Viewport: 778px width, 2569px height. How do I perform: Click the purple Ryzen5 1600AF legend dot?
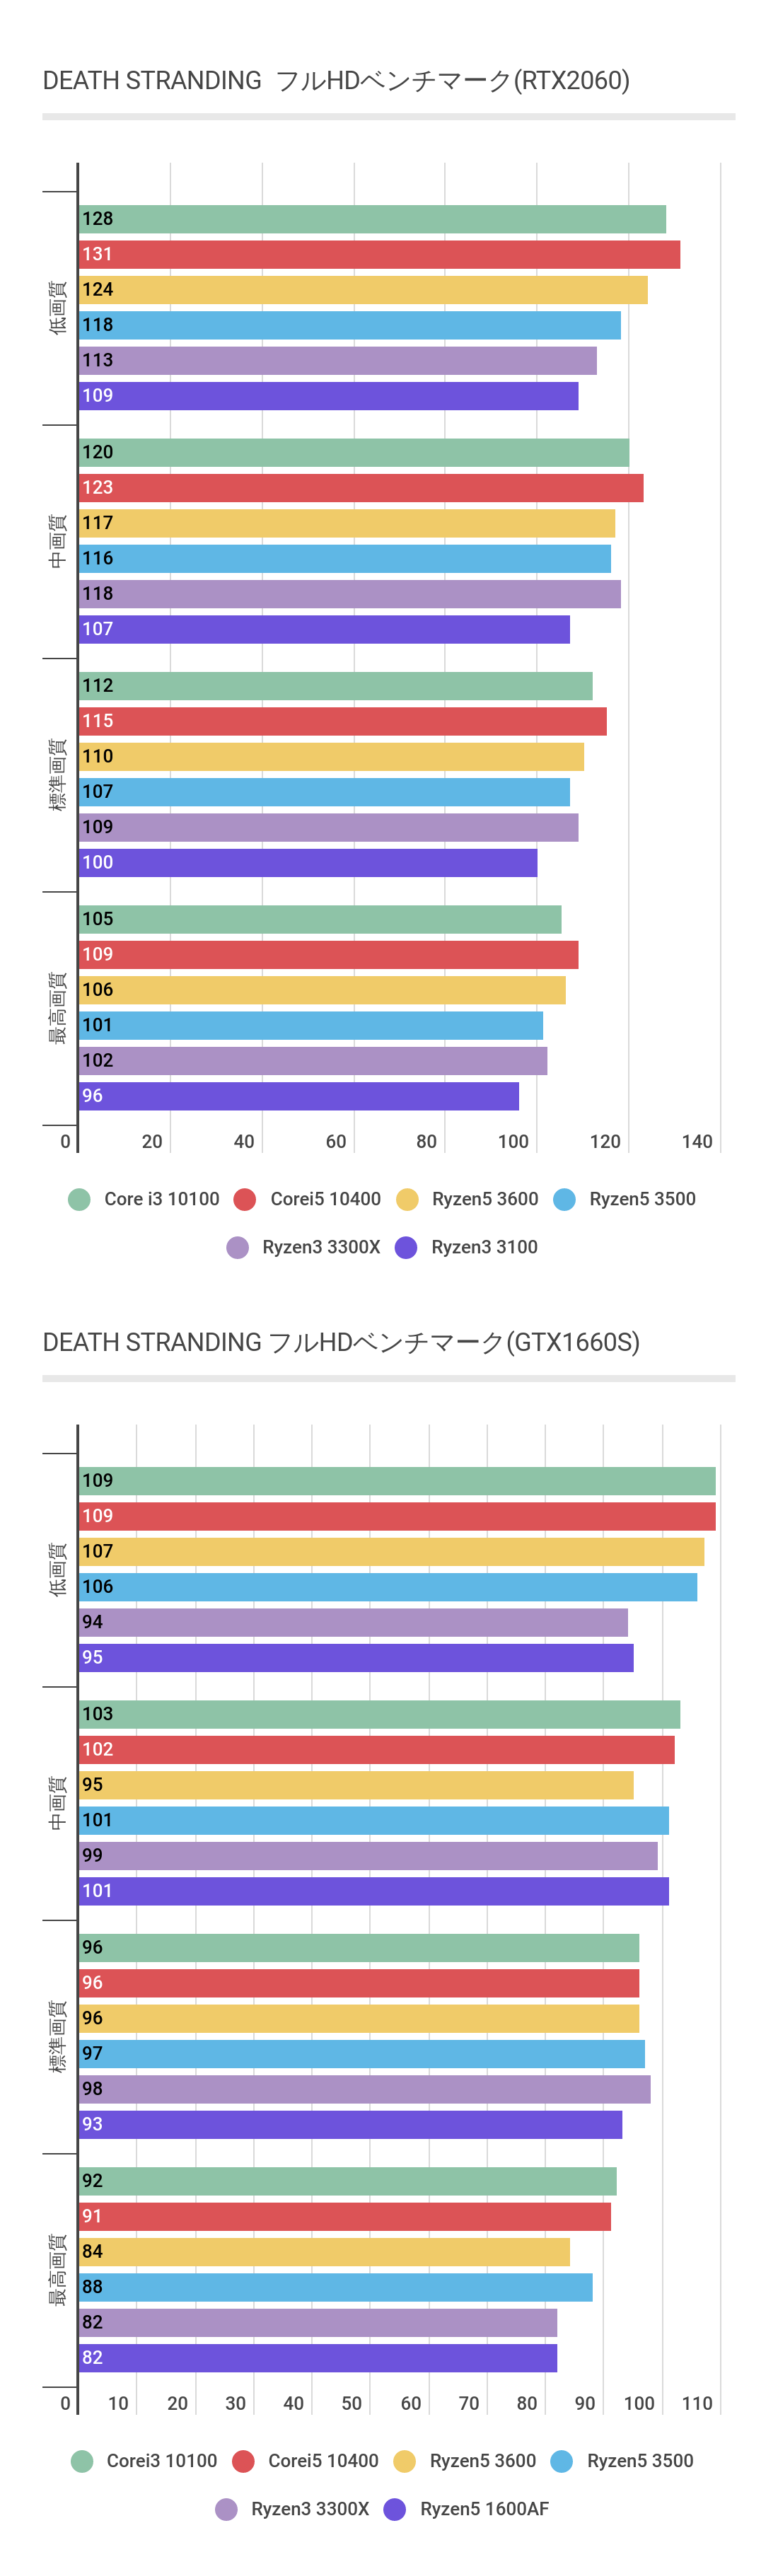click(395, 2508)
